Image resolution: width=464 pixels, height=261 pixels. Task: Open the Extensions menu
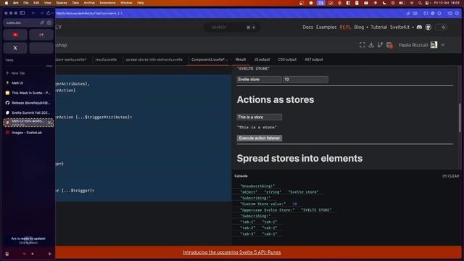tap(107, 3)
